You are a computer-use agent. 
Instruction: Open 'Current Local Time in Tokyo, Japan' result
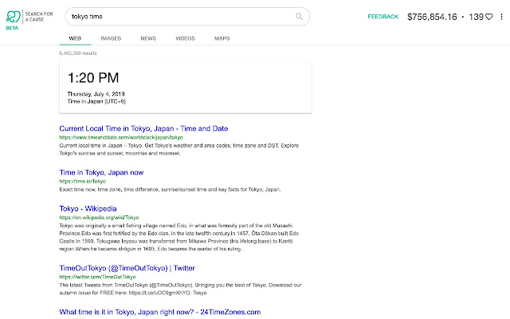[143, 128]
